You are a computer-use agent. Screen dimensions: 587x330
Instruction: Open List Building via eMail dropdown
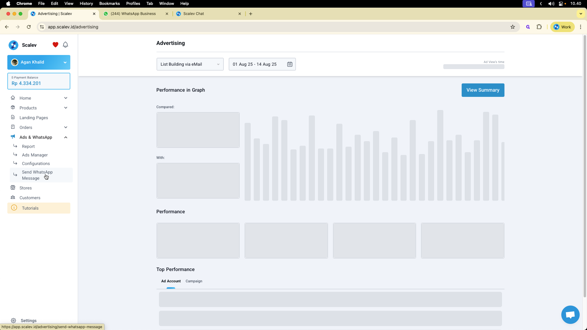pyautogui.click(x=190, y=64)
